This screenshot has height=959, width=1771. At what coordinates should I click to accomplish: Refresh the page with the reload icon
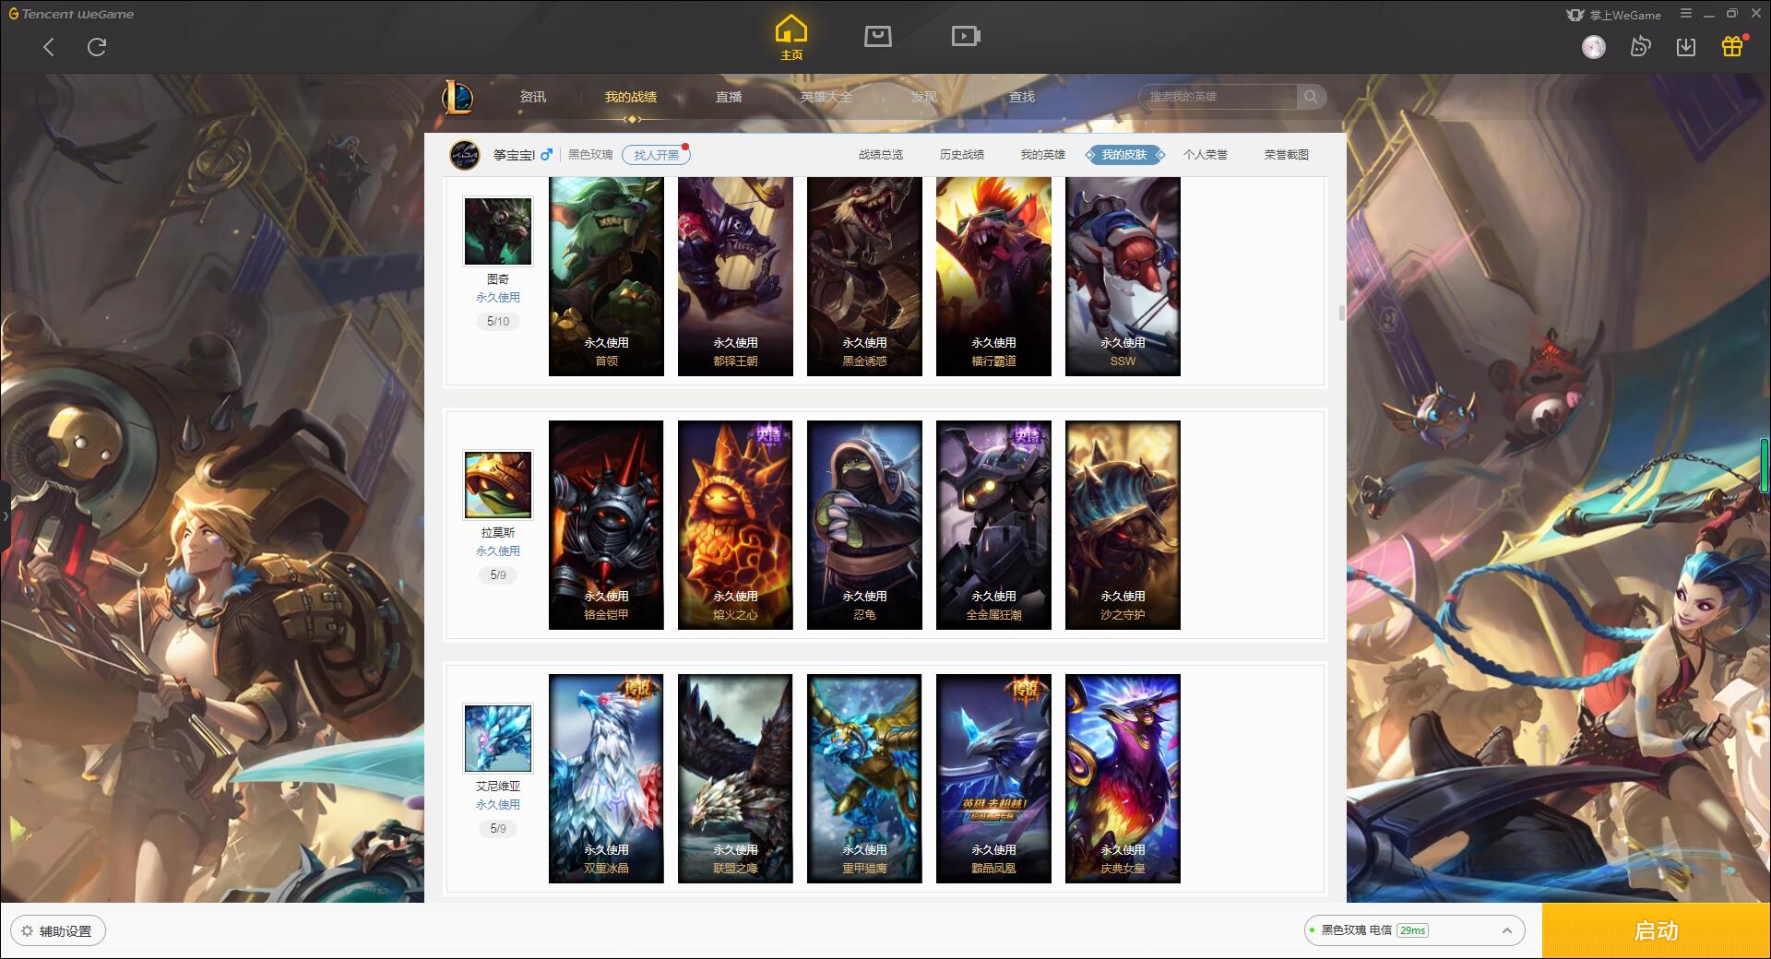(97, 47)
